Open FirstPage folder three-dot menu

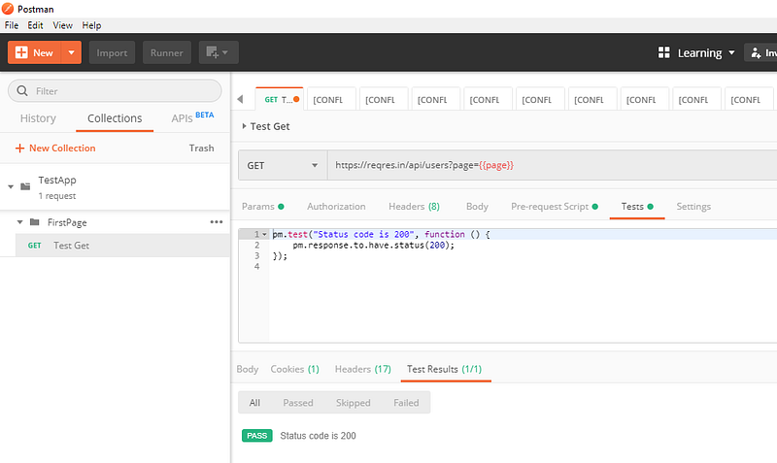tap(217, 222)
